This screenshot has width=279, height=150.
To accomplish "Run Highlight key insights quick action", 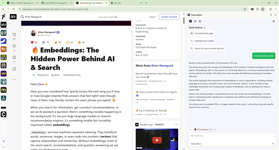I will [x=202, y=41].
